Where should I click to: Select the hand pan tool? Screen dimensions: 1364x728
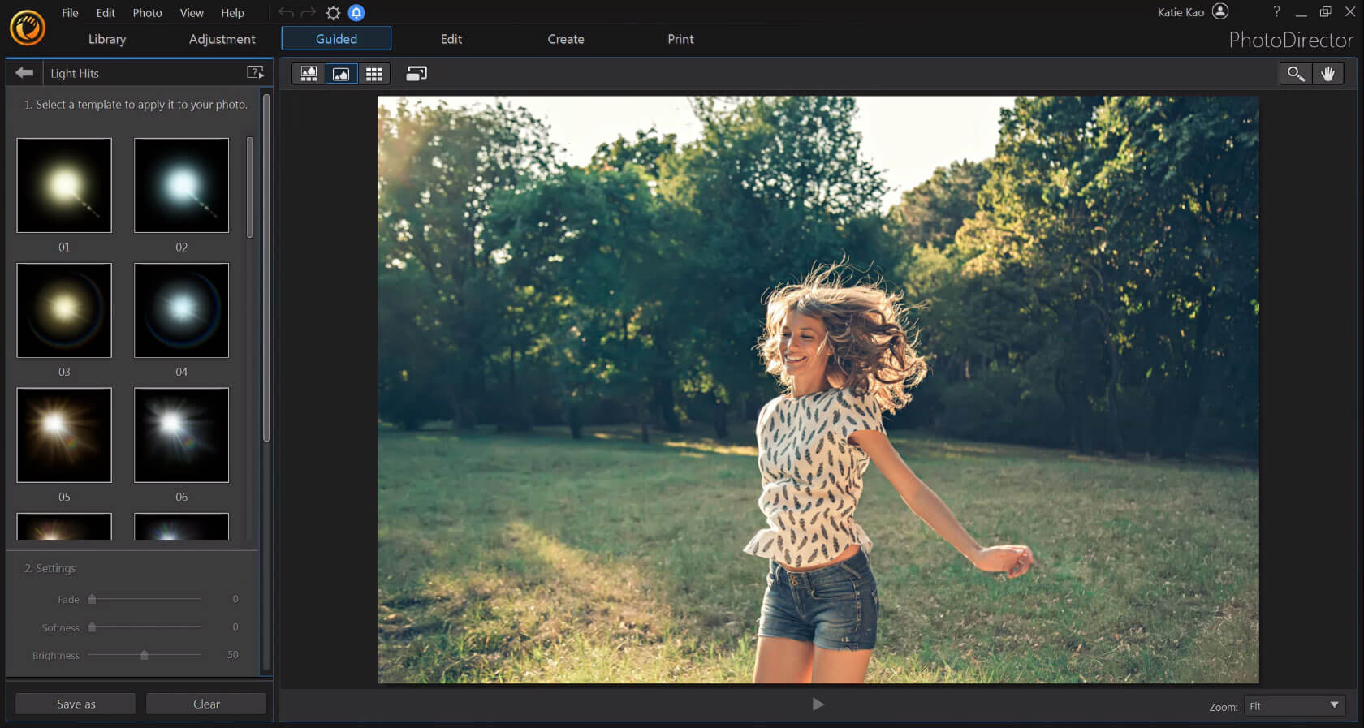[1328, 74]
